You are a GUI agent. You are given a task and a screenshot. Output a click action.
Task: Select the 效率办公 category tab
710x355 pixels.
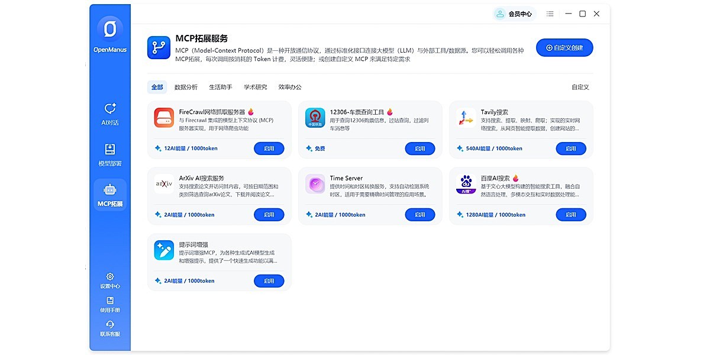[290, 87]
